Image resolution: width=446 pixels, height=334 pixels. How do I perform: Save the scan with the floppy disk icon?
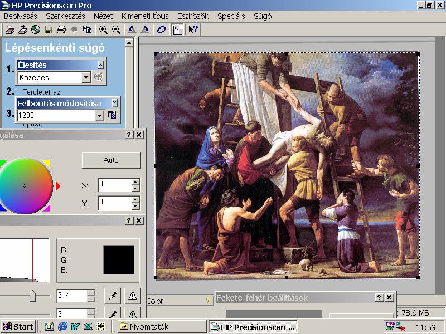pos(49,30)
